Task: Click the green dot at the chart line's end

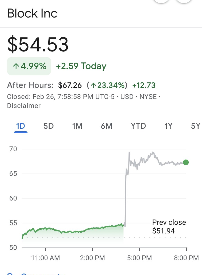Action: [186, 162]
